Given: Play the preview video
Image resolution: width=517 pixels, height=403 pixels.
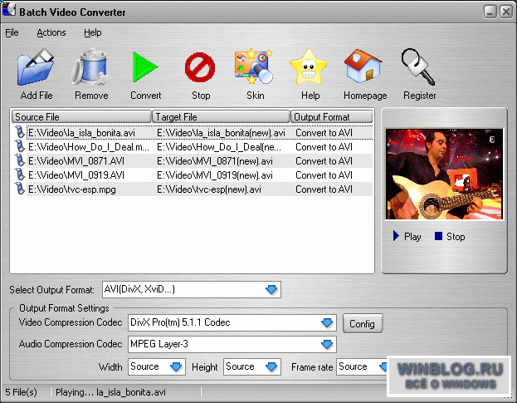Looking at the screenshot, I should tap(407, 236).
